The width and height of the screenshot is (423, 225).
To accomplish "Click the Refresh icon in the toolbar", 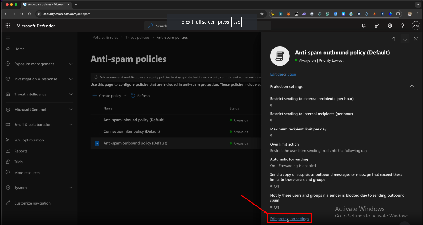I will [x=133, y=96].
